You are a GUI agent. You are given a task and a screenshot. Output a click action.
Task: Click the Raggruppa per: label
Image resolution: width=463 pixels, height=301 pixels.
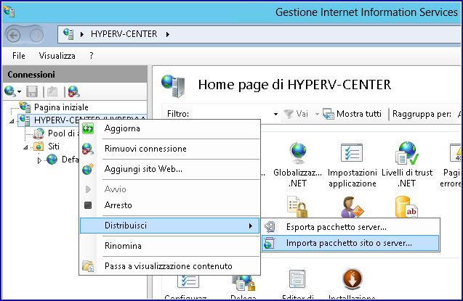(x=422, y=114)
